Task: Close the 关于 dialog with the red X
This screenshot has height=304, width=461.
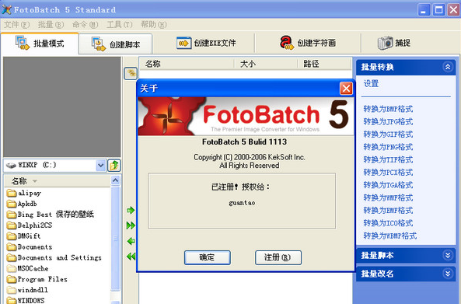Action: click(x=346, y=88)
